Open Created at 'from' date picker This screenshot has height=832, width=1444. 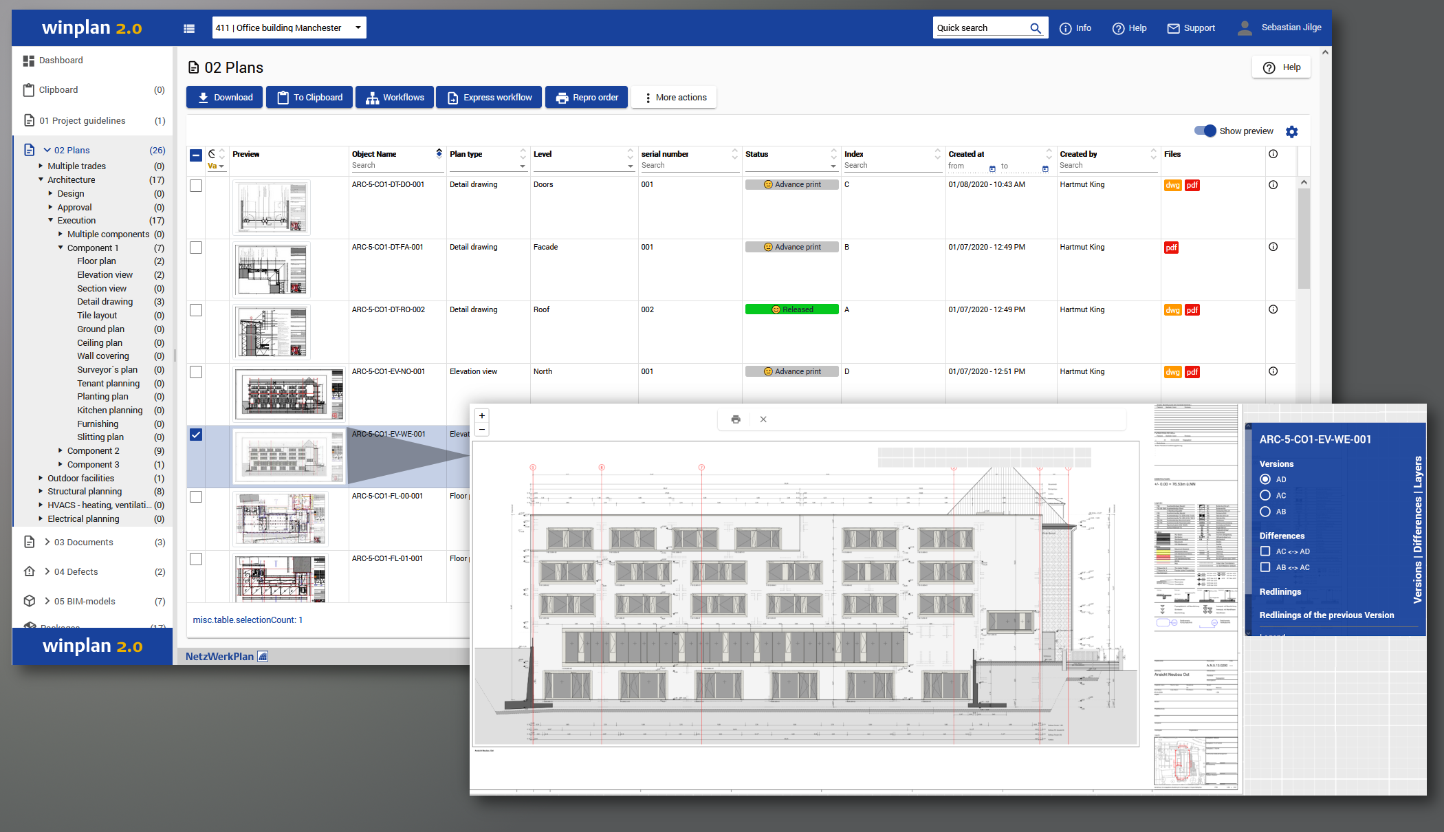pos(992,168)
